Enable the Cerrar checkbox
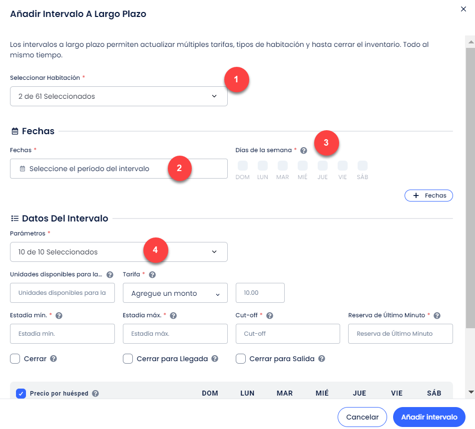The width and height of the screenshot is (475, 429). [15, 359]
